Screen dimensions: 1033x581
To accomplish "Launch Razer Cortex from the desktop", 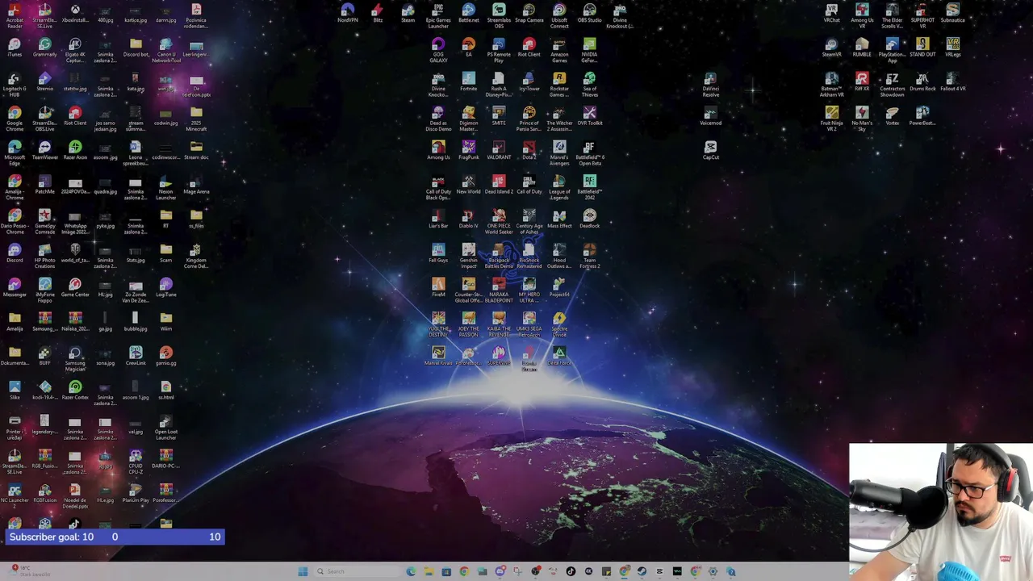I will pos(75,391).
